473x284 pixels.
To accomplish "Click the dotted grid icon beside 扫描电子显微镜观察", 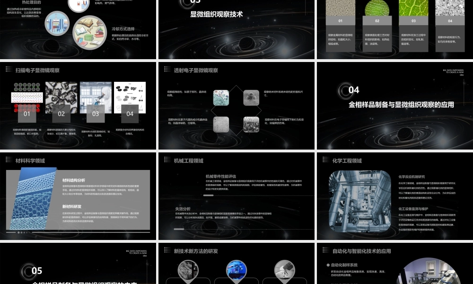I will tap(8, 70).
